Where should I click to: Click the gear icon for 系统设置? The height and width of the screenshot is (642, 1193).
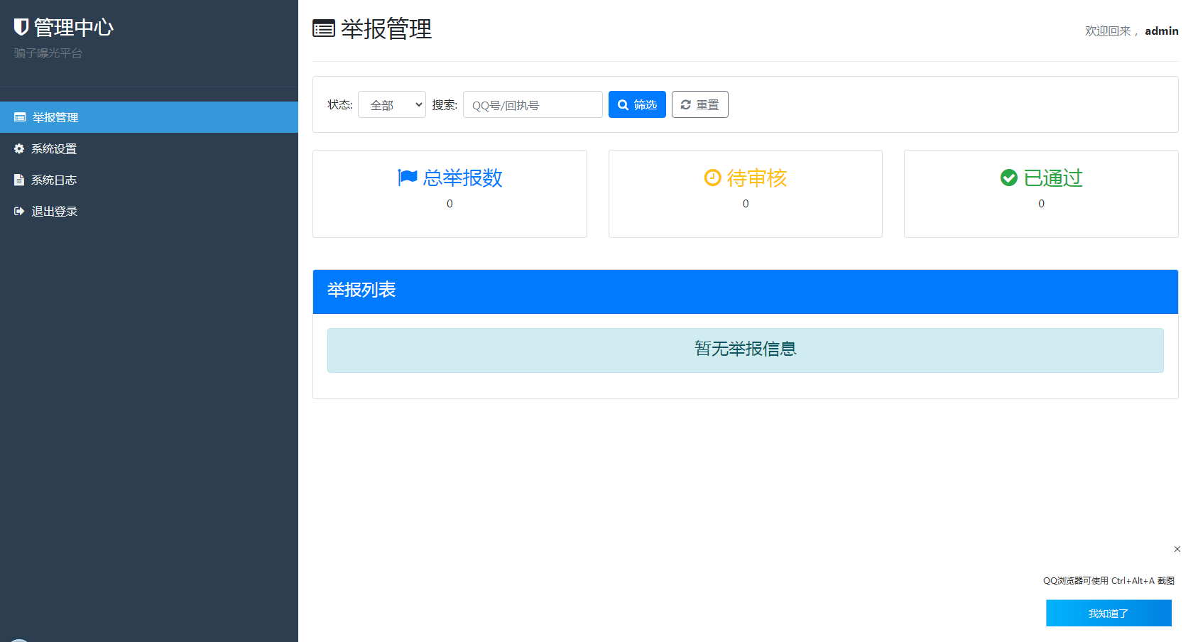[19, 148]
